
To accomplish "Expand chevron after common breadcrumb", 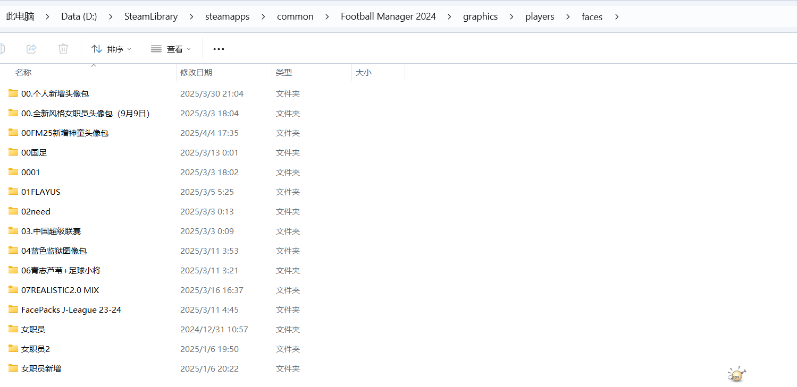I will 327,16.
